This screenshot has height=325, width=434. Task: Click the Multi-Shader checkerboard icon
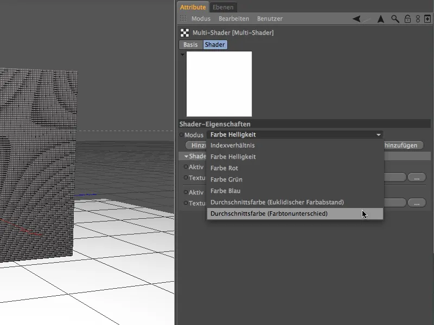coord(183,31)
